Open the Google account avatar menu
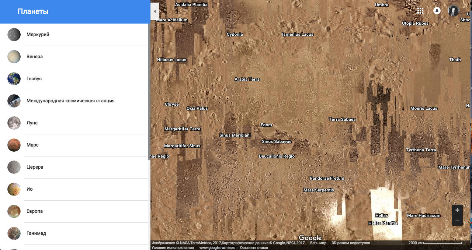 (454, 11)
